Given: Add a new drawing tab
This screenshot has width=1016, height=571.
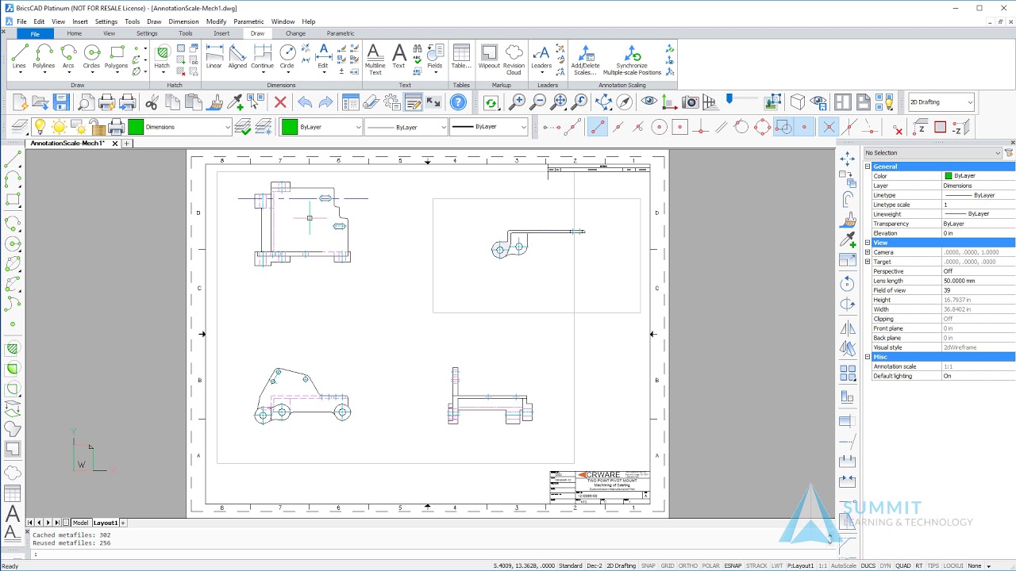Looking at the screenshot, I should [x=126, y=144].
